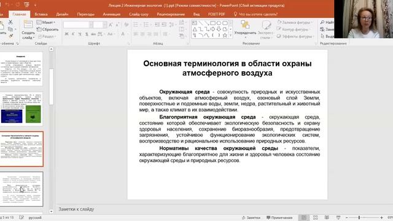Align text left in paragraph group

pos(136,34)
